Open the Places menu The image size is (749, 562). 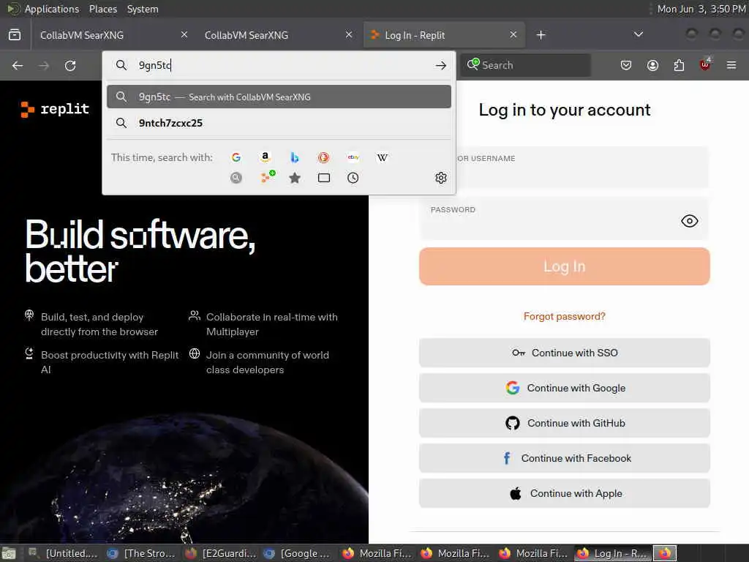[102, 9]
